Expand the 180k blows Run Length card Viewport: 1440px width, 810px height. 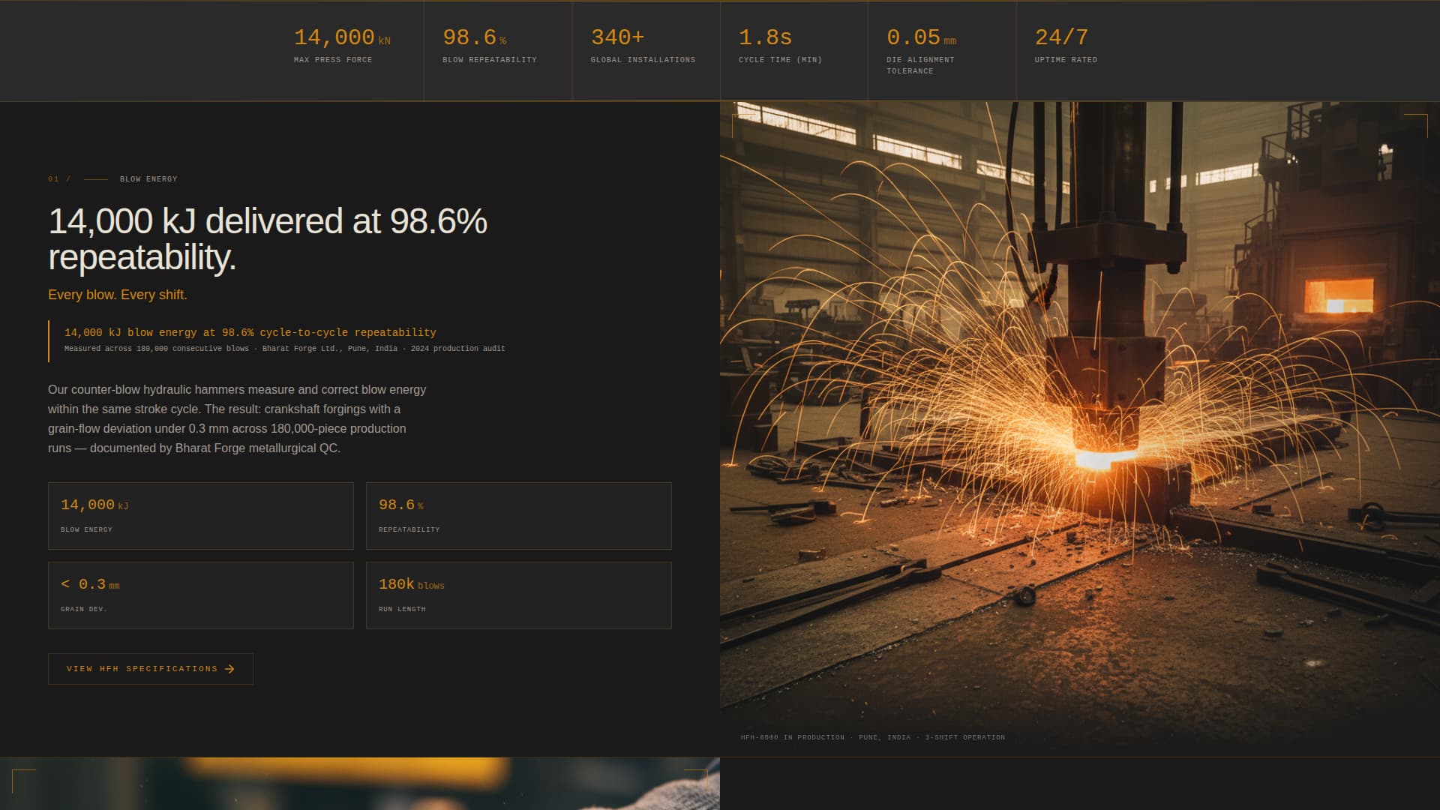(x=517, y=595)
